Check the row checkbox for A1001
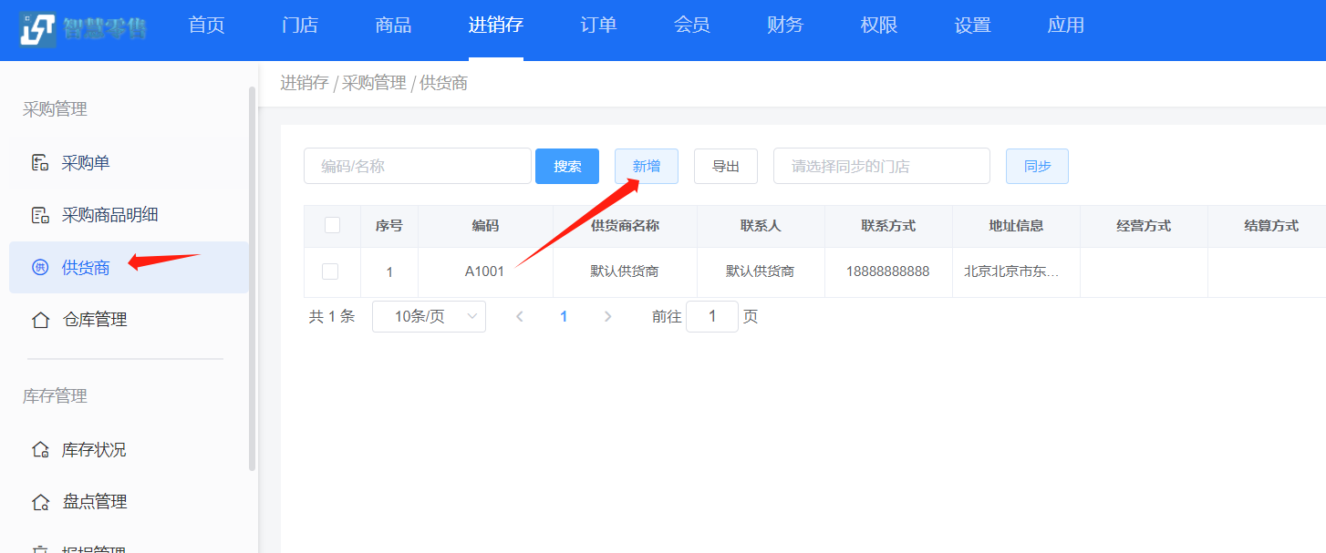The image size is (1326, 553). click(x=330, y=271)
